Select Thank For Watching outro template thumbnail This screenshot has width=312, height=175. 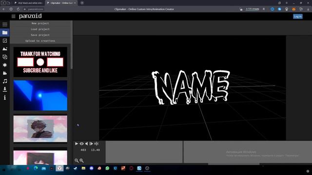point(40,62)
